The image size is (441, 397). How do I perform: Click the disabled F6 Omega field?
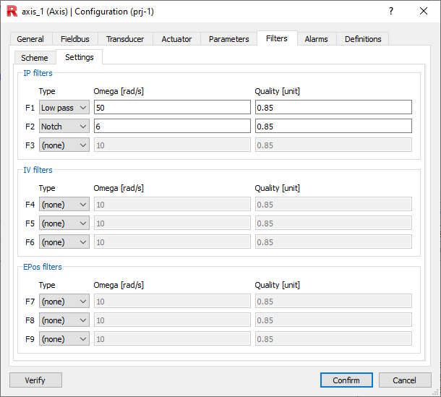click(x=172, y=242)
